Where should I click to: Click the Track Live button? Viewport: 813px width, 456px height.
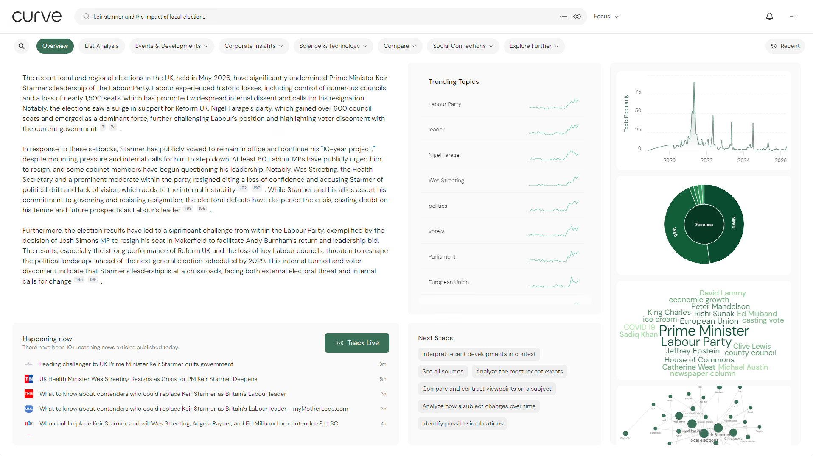tap(357, 343)
